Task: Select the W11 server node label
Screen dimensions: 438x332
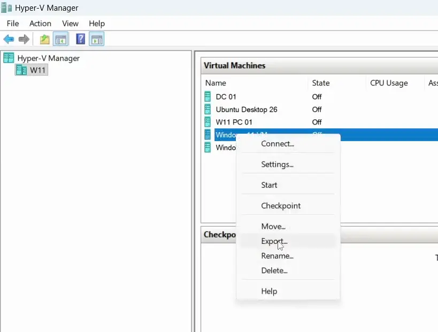Action: (37, 70)
